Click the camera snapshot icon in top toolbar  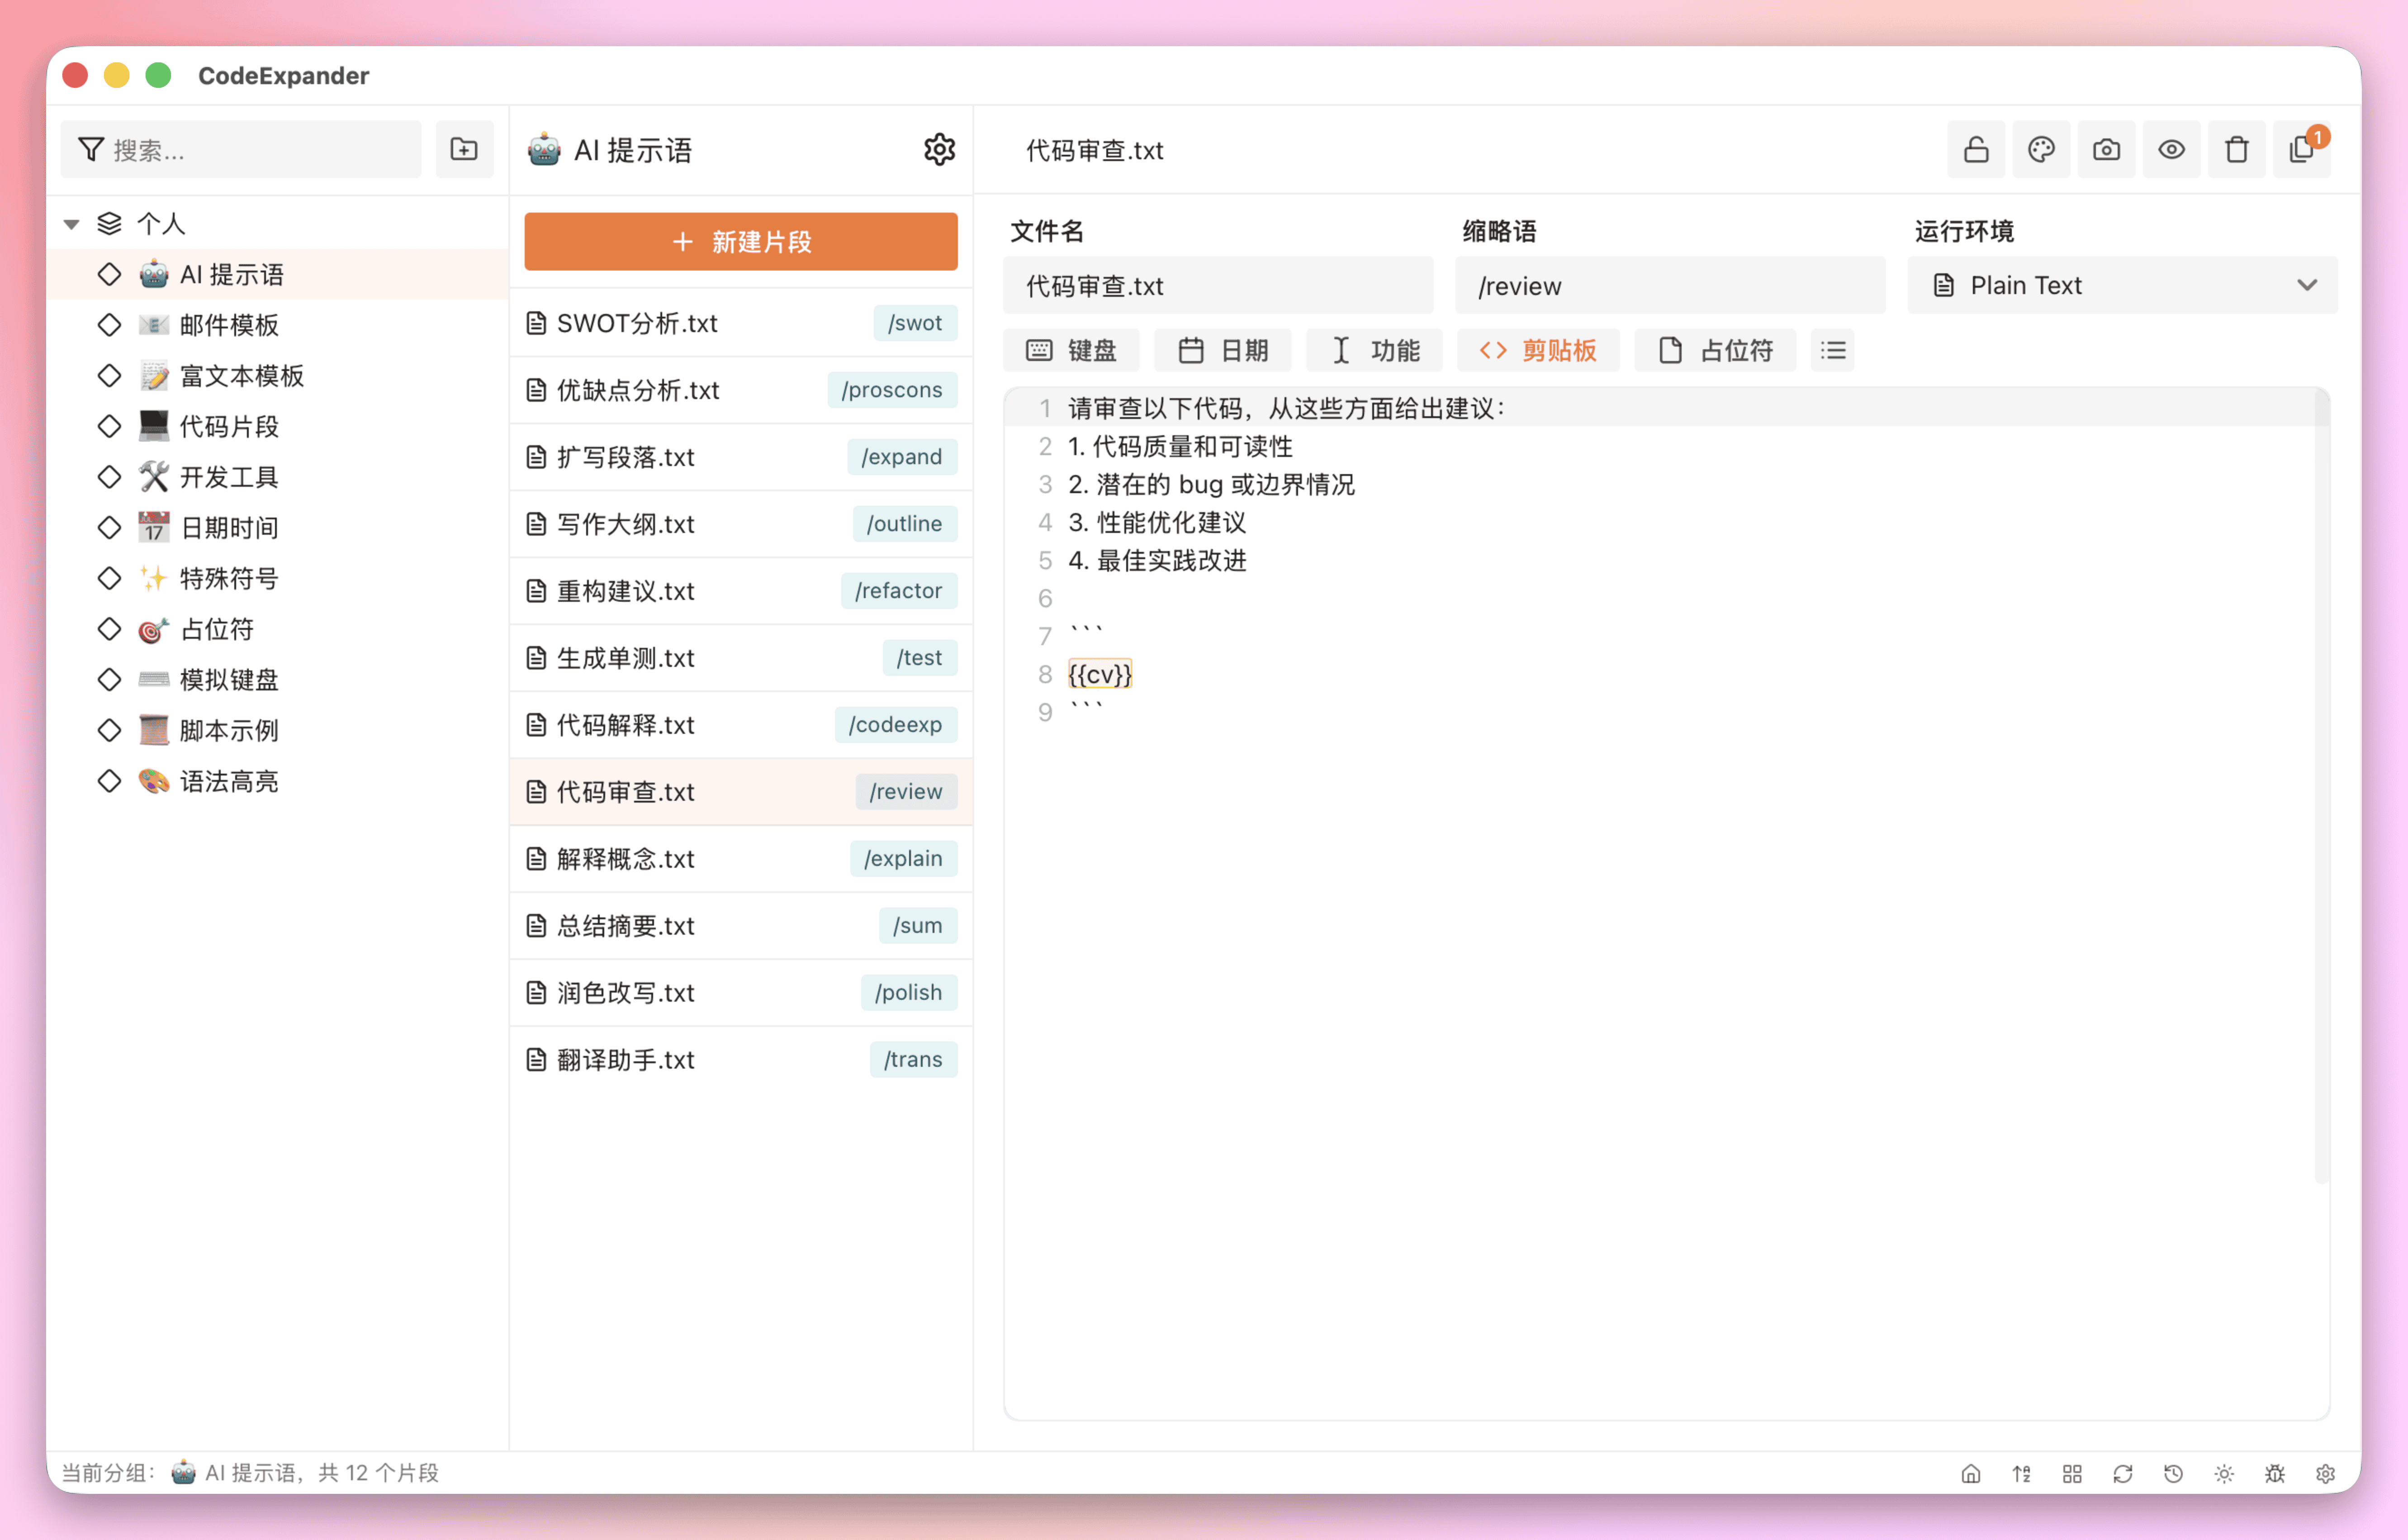point(2106,150)
